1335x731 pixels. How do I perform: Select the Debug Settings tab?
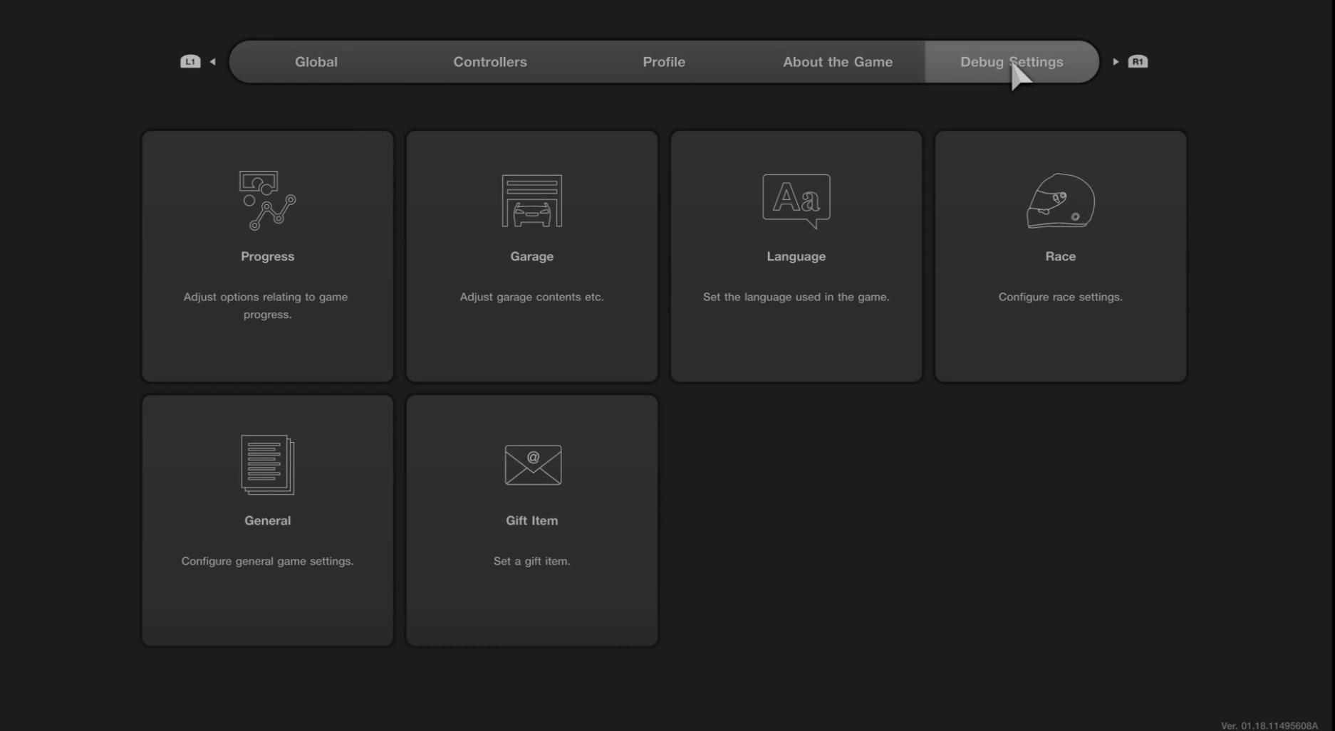tap(1012, 62)
